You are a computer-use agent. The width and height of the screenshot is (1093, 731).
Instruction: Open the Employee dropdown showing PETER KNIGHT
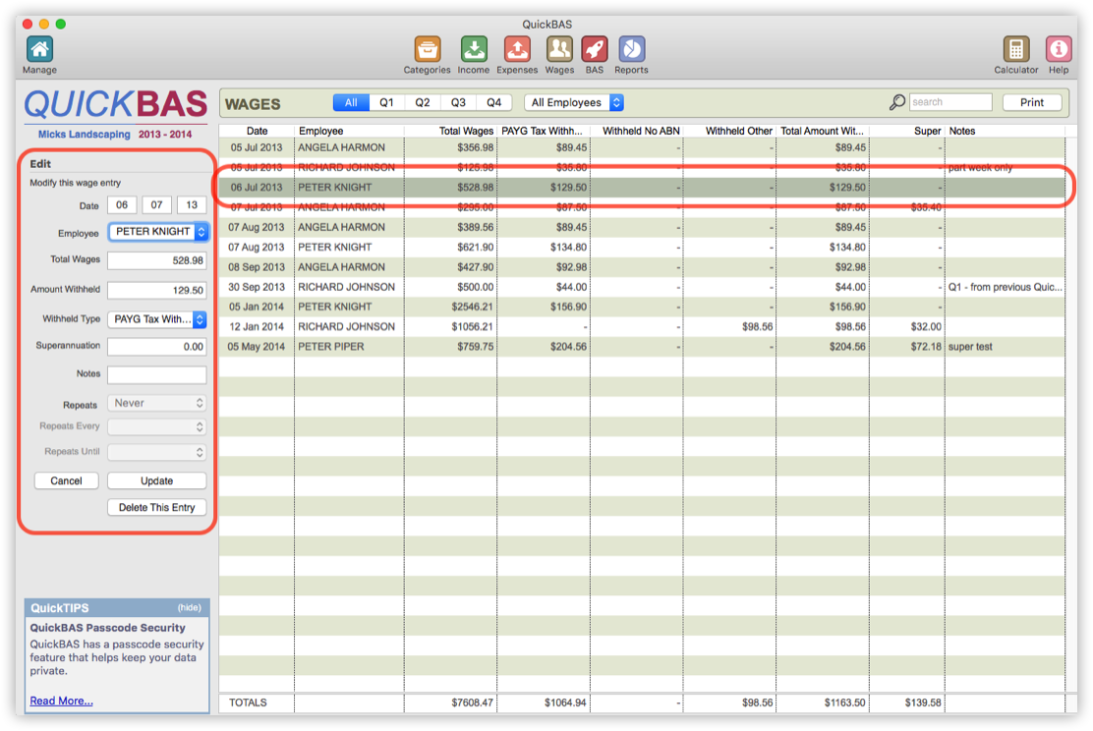pos(157,232)
